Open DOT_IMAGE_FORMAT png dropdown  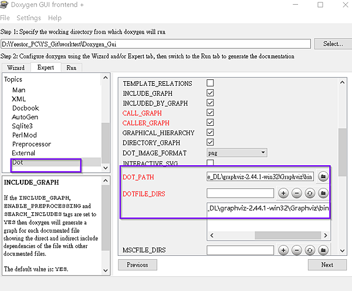coord(237,153)
